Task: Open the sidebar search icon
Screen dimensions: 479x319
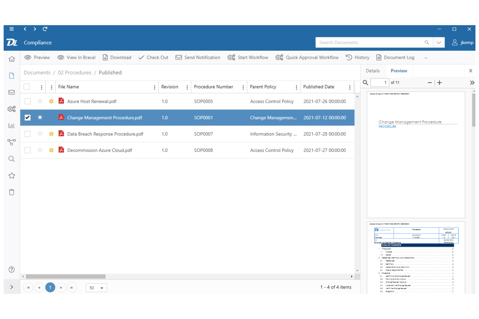Action: pyautogui.click(x=12, y=159)
